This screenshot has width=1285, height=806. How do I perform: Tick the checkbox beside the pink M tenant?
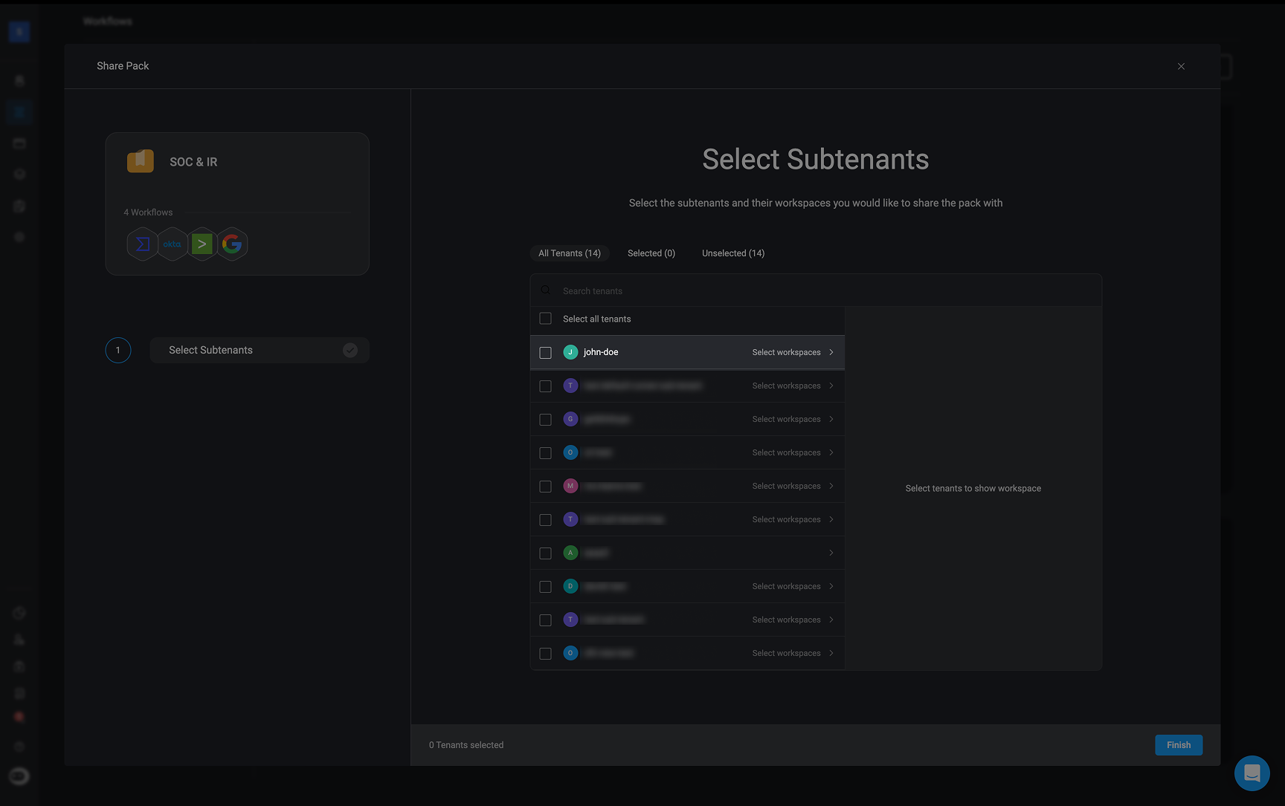[545, 486]
